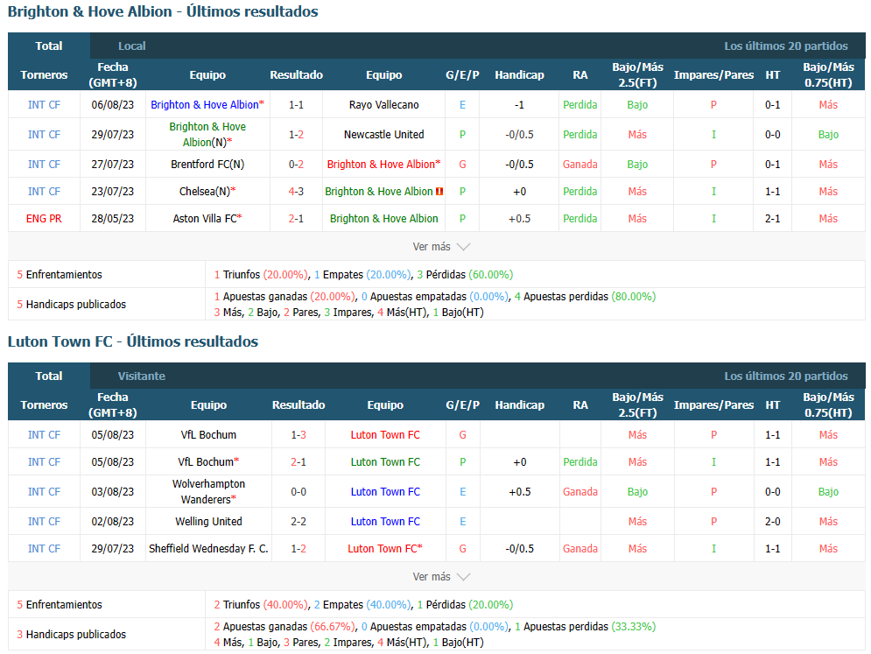Click the 2-1 half-time score in the Aston Villa row
This screenshot has height=654, width=871.
[773, 219]
